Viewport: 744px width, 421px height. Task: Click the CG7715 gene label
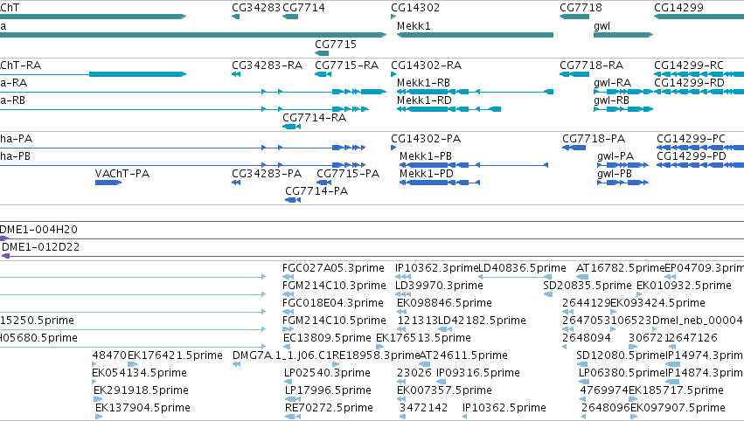[336, 44]
